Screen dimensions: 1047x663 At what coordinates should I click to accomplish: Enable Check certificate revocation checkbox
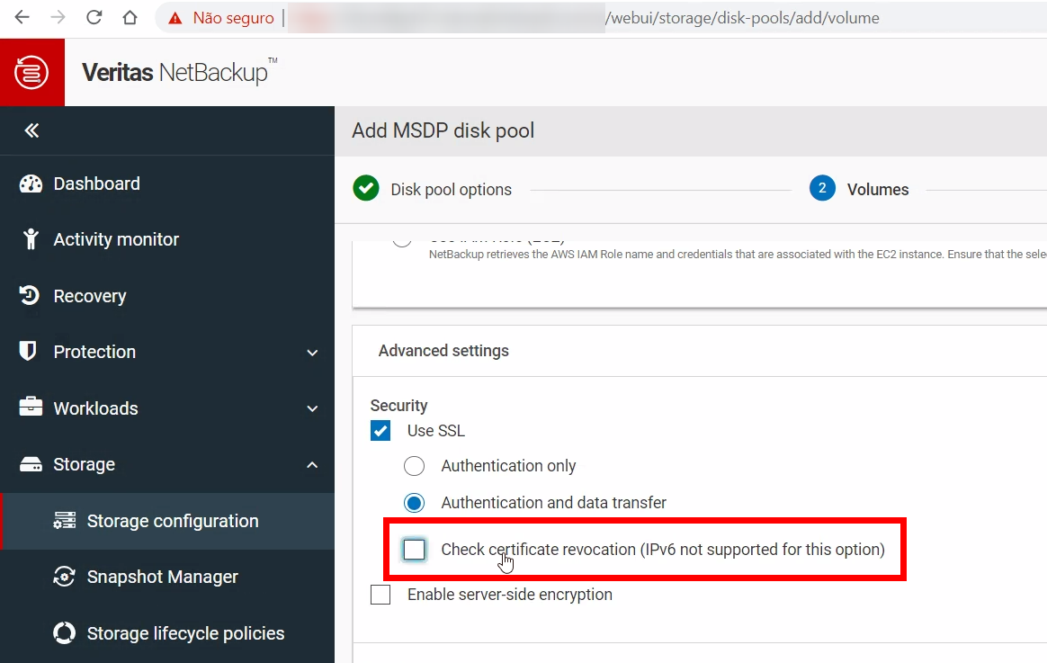(x=414, y=550)
